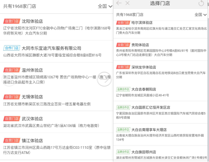Image resolution: width=209 pixels, height=162 pixels.
Task: Click the address starting 黑龙江省哈尔滨市南岗区
Action: (161, 31)
